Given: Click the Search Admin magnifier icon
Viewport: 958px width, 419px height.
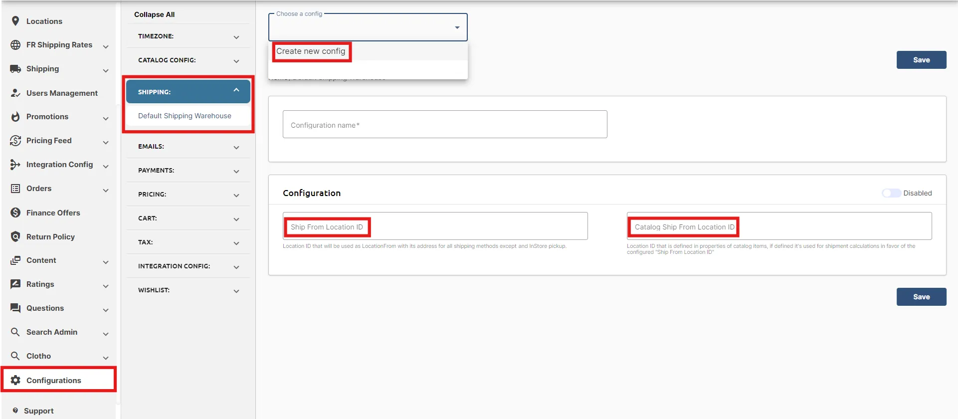Looking at the screenshot, I should (15, 332).
